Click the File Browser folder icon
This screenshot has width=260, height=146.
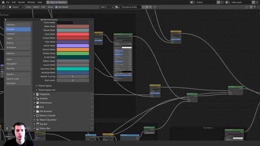[38, 112]
